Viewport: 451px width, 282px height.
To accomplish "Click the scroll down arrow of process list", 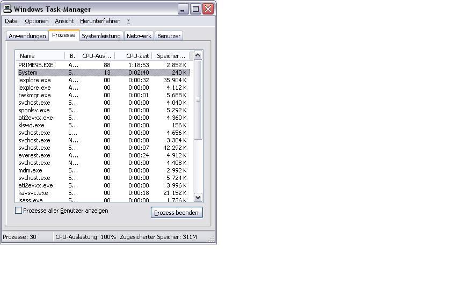I will coord(198,198).
